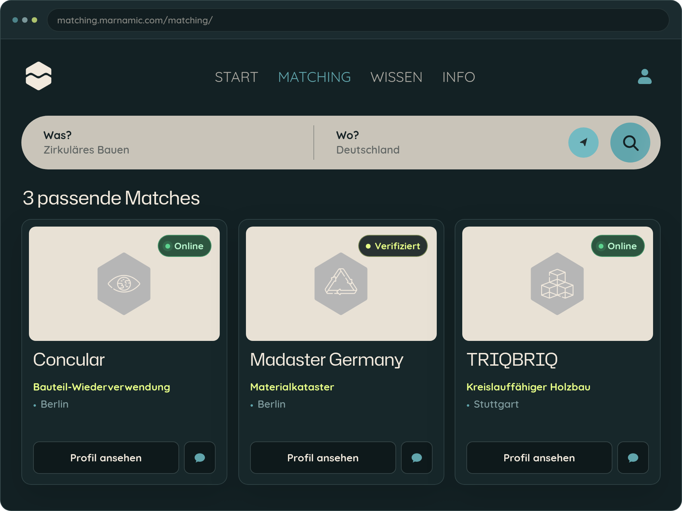
Task: Open the user profile icon
Action: tap(644, 76)
